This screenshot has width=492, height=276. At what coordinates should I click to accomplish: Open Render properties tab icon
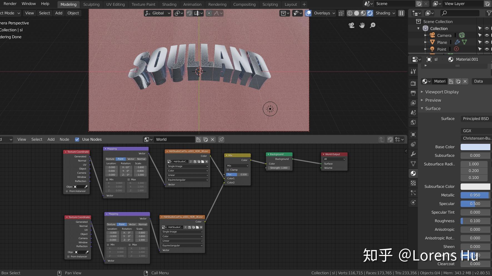[x=413, y=83]
